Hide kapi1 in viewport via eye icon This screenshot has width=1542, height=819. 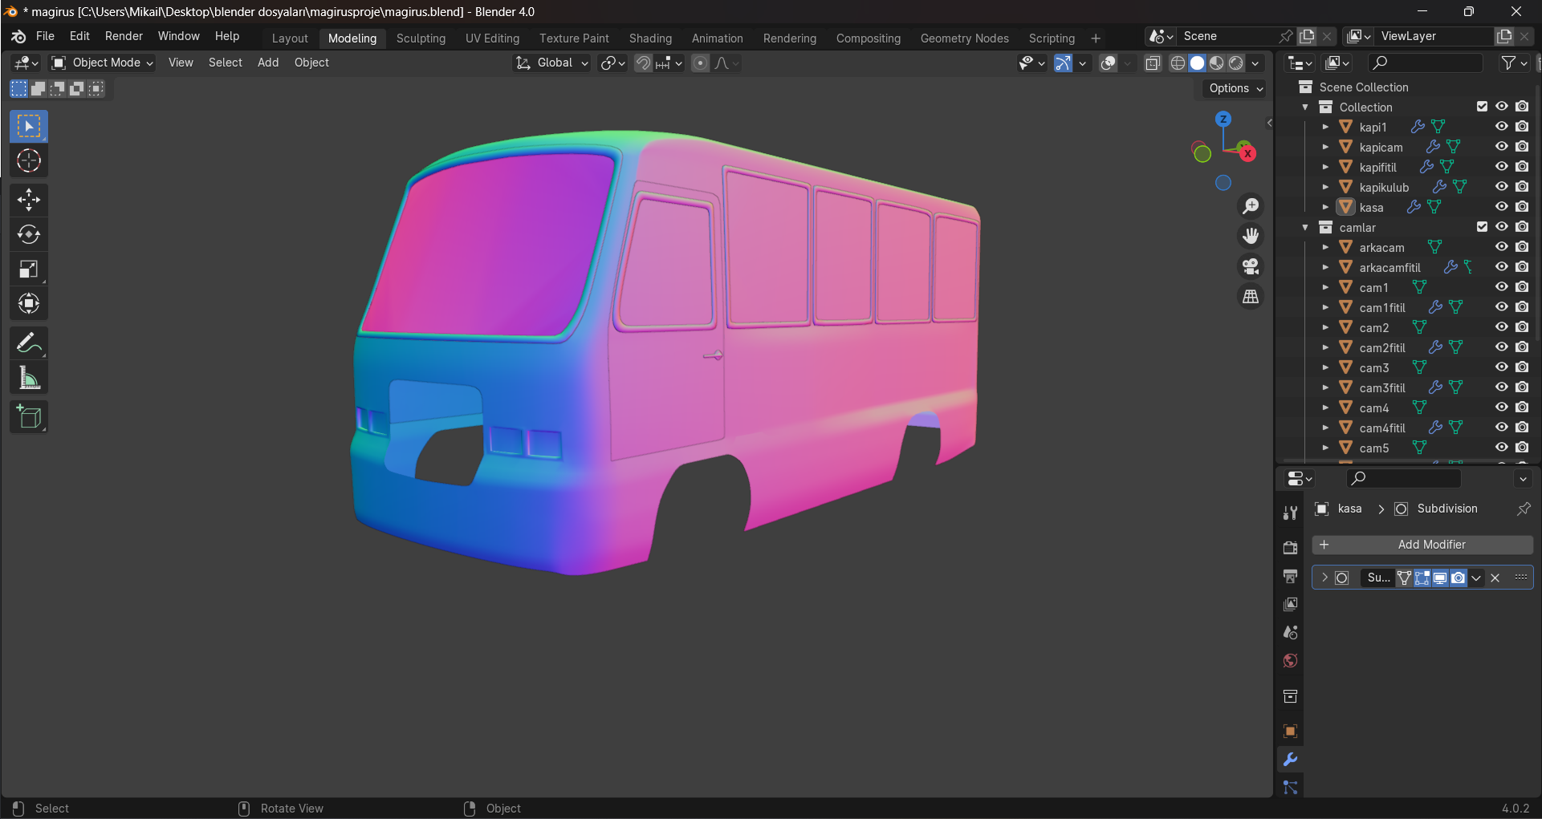1501,127
